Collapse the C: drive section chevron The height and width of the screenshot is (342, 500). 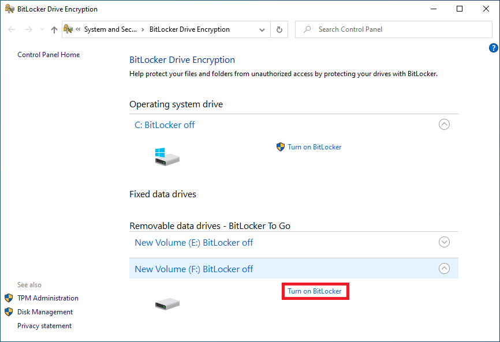444,124
